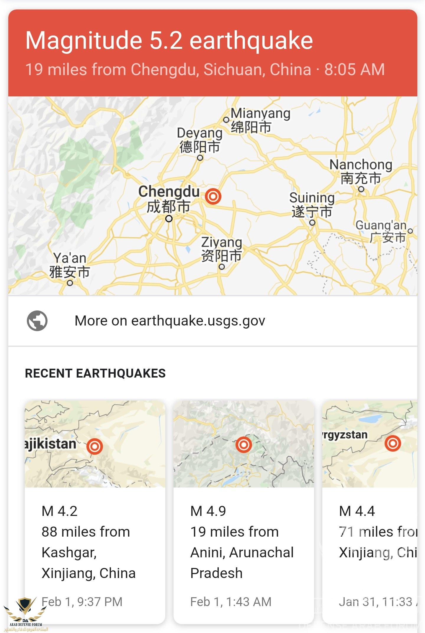Click the Ya'an city marker on map
Screen dimensions: 425x633
click(70, 283)
